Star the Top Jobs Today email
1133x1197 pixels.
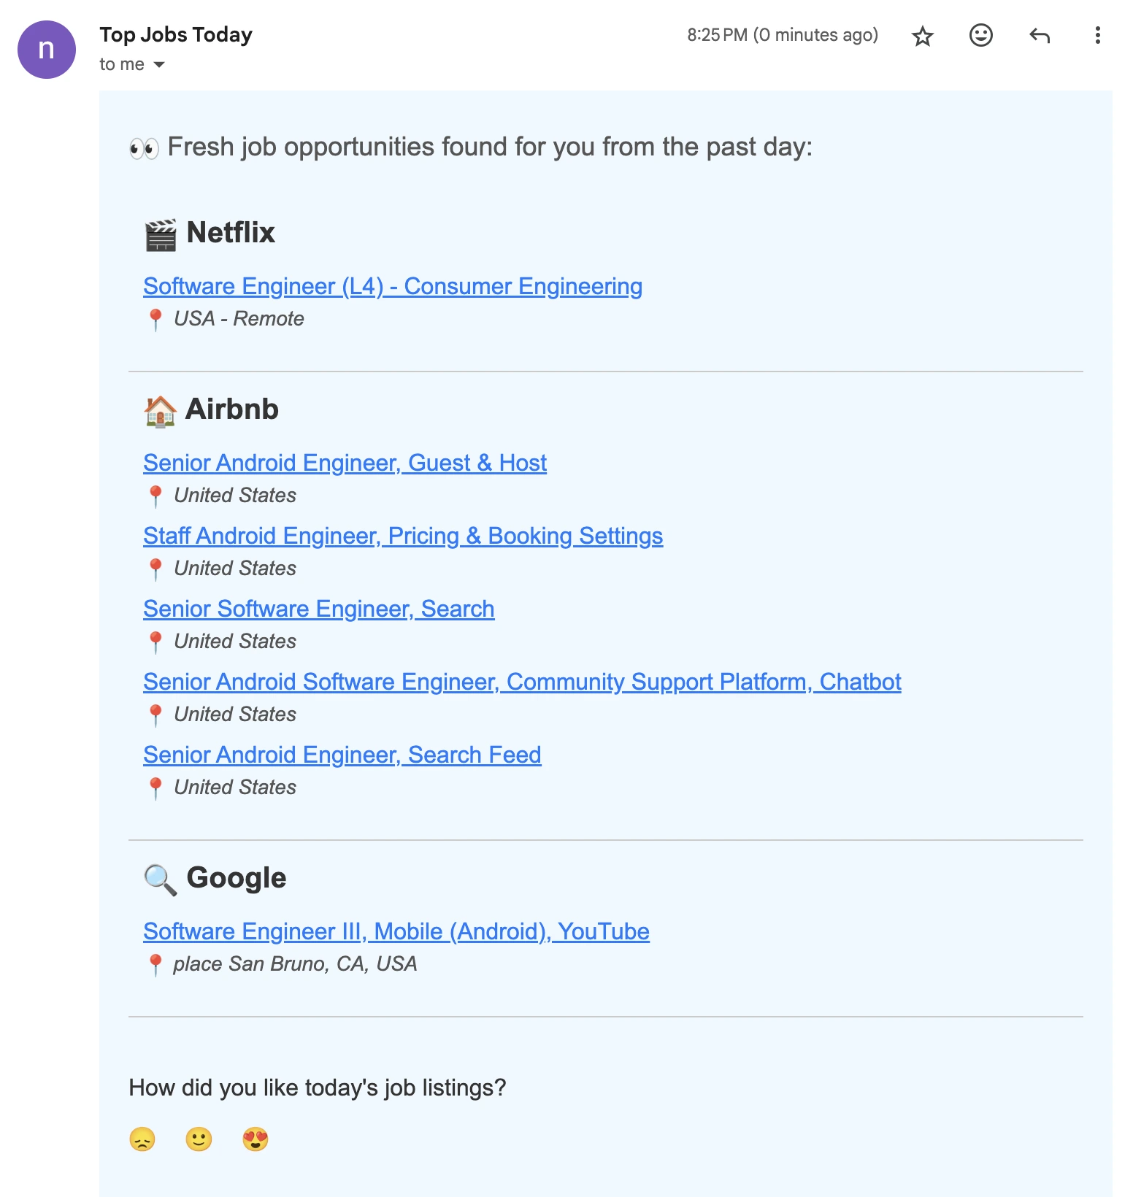[x=922, y=35]
